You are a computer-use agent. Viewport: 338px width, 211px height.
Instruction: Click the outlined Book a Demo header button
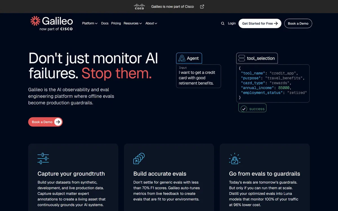point(298,23)
